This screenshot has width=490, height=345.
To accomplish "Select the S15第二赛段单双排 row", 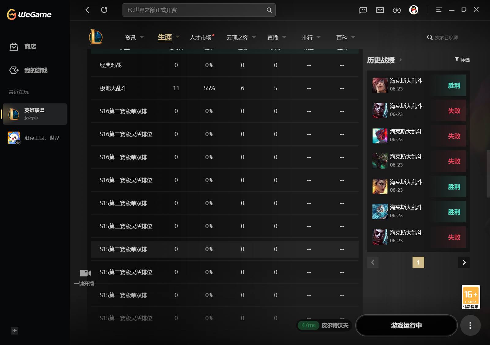I will point(224,249).
